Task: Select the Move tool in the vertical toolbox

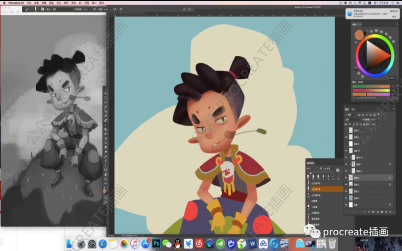Action: 105,93
